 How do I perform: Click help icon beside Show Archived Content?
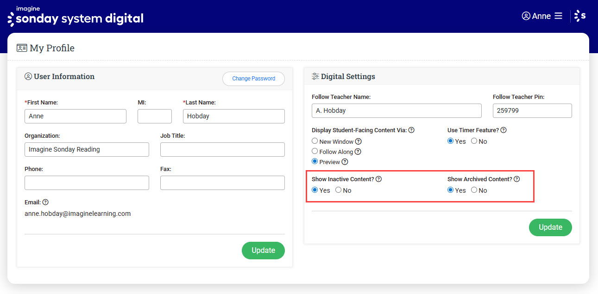tap(517, 179)
